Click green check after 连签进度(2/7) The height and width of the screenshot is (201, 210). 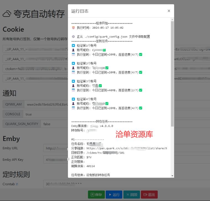point(141,90)
